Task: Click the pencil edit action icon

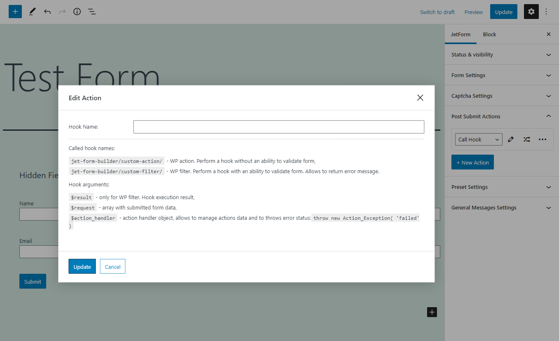Action: (x=511, y=139)
